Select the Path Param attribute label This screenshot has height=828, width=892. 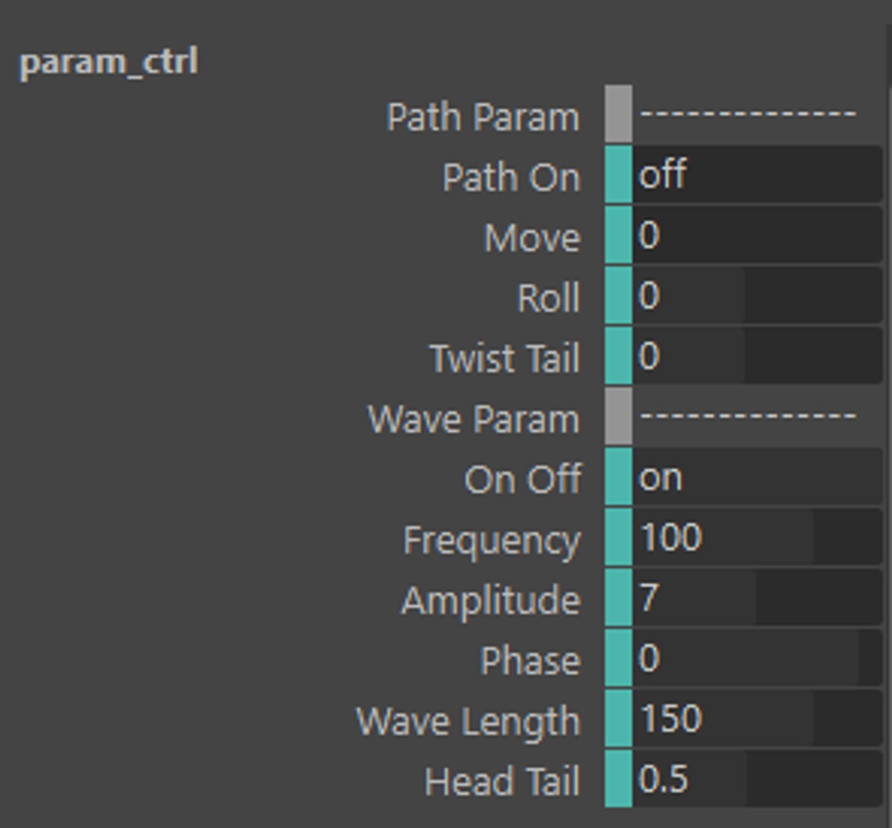coord(482,117)
